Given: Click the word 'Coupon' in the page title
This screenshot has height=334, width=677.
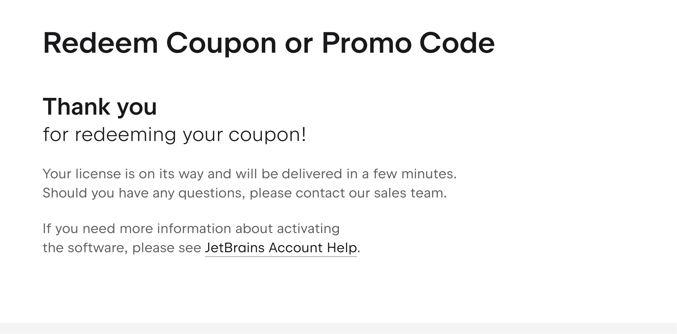Looking at the screenshot, I should coord(221,43).
